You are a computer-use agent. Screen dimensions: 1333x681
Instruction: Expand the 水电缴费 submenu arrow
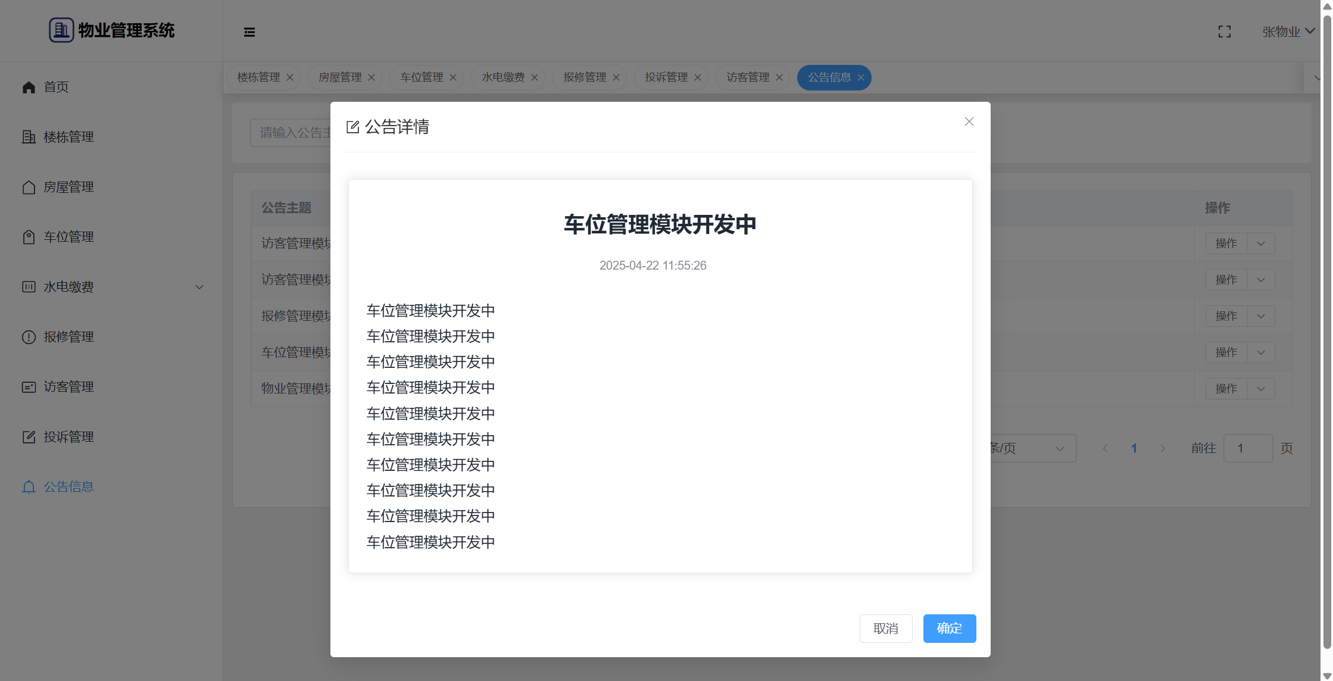(199, 287)
